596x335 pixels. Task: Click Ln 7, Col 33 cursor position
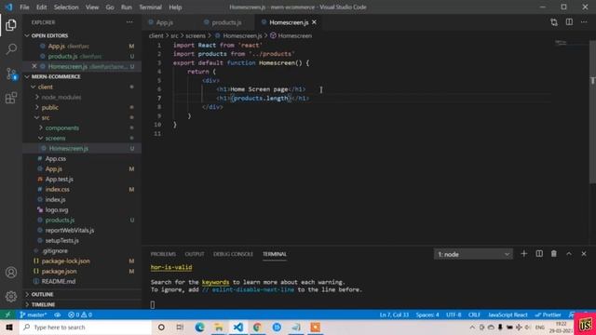tap(394, 315)
